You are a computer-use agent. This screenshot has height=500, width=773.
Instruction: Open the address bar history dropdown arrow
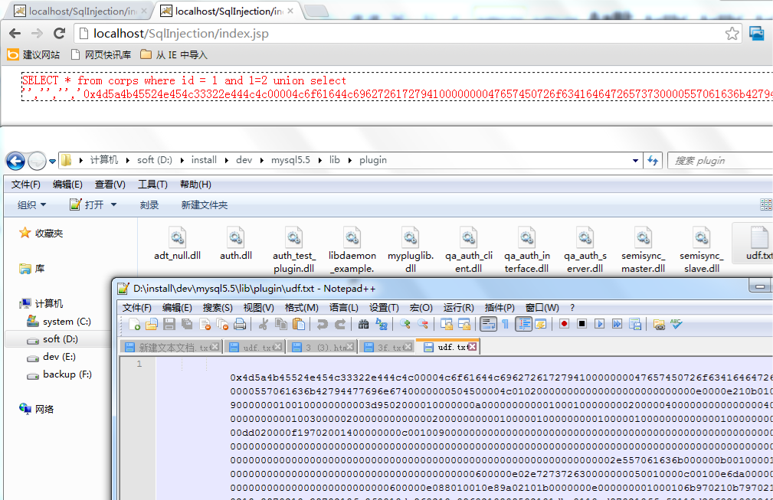(636, 161)
